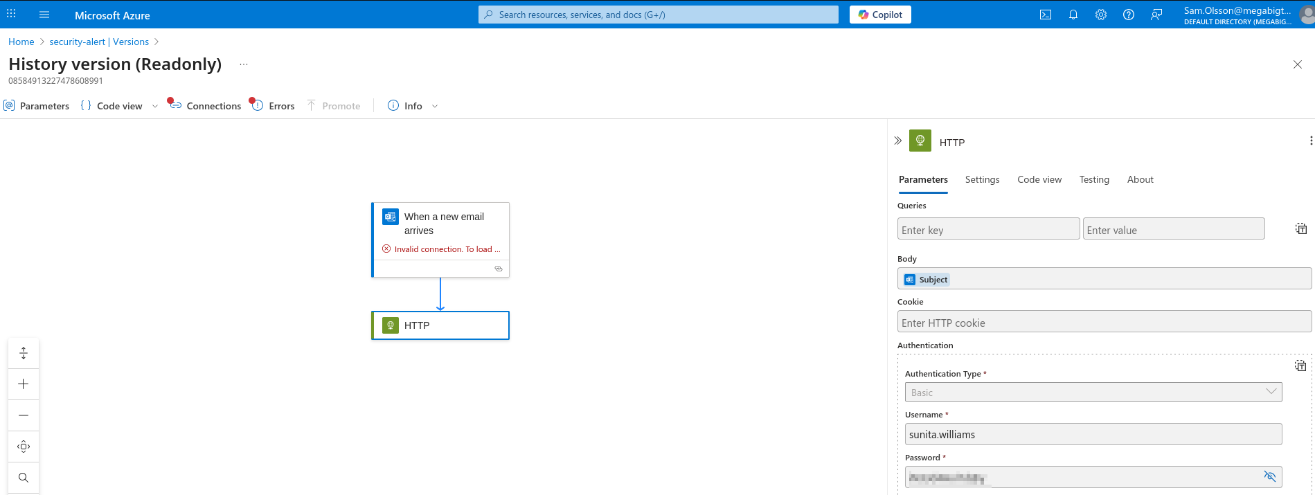Focus the search resources box

(658, 15)
